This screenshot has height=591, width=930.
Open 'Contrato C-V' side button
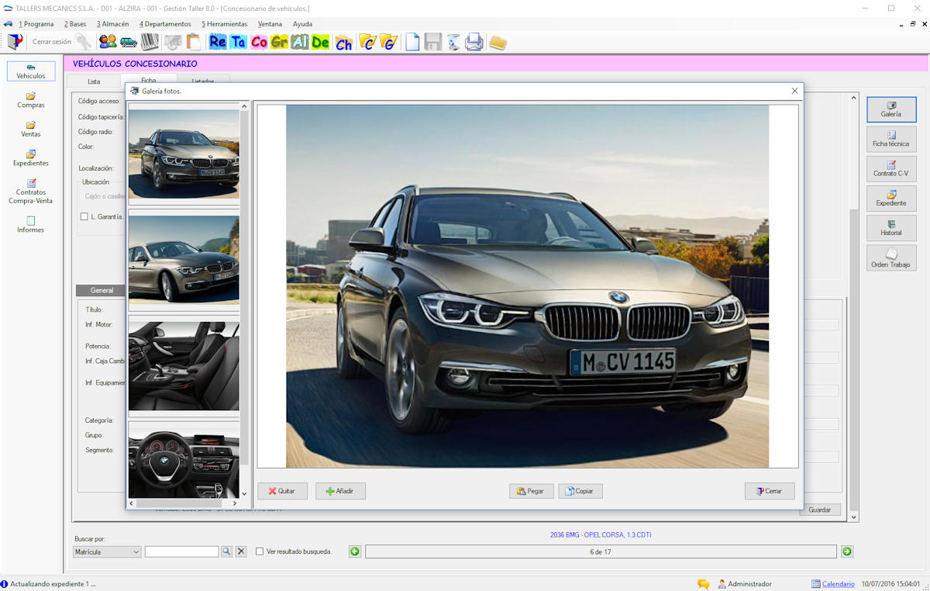891,168
